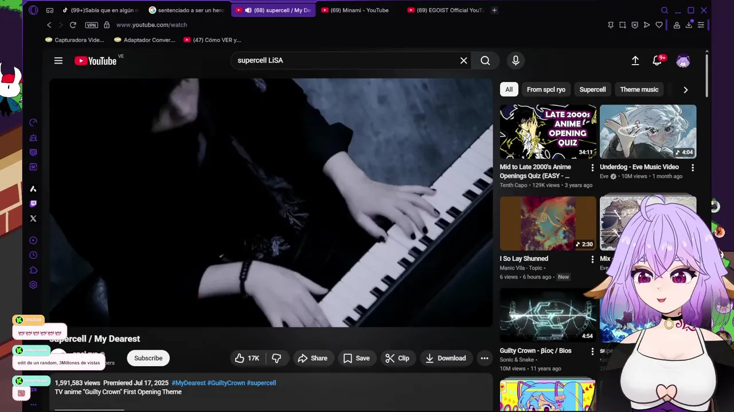
Task: Start voice search with microphone icon
Action: click(x=516, y=61)
